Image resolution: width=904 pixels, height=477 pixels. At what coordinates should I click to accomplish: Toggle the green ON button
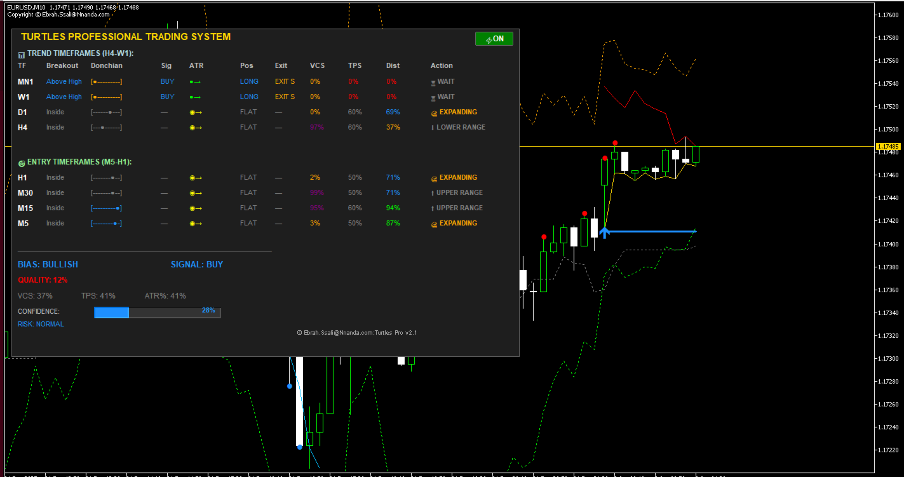point(494,39)
